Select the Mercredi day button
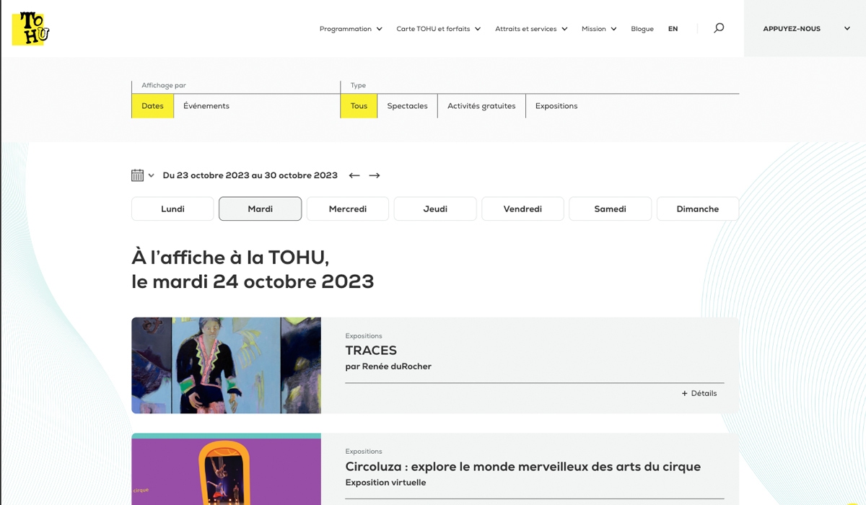866x505 pixels. click(348, 208)
